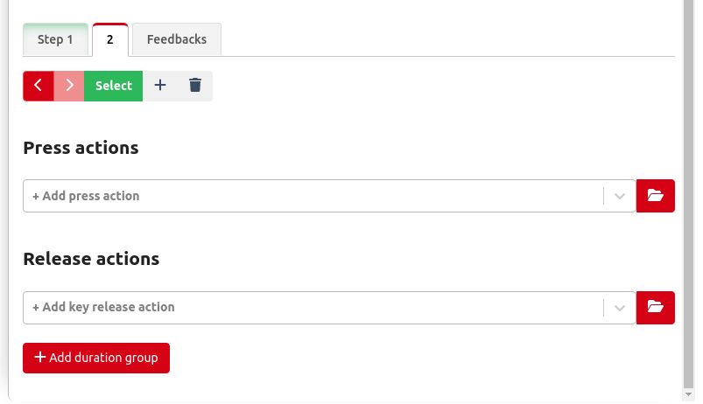Click the Add press action placeholder text
The height and width of the screenshot is (404, 703).
(x=86, y=196)
